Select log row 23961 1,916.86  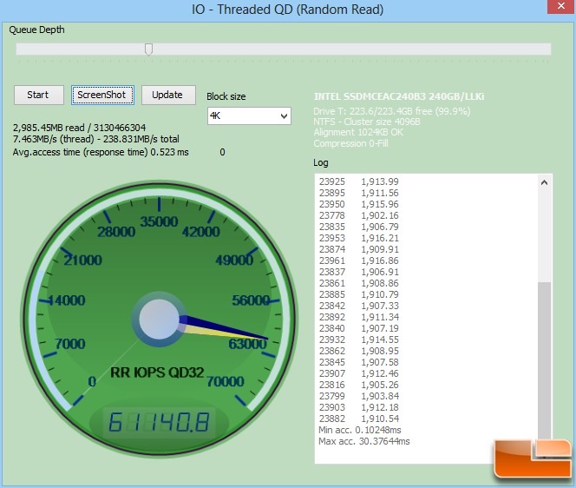358,260
